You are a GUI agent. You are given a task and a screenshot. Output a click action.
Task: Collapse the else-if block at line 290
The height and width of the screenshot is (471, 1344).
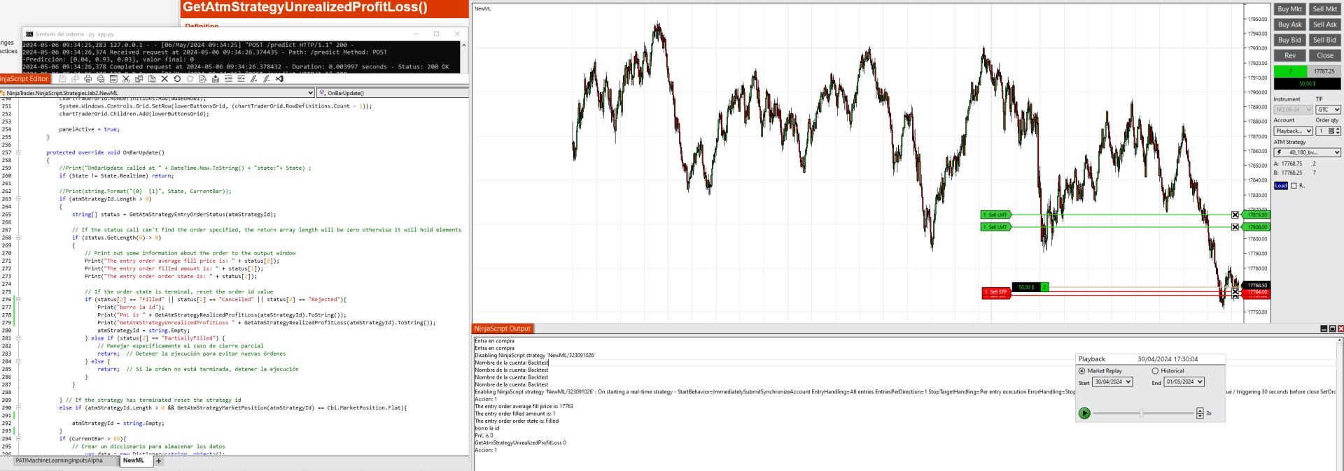point(18,408)
